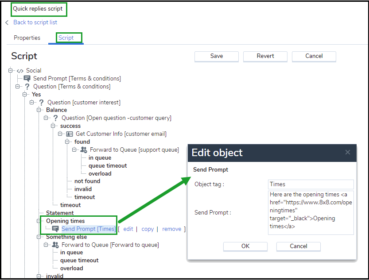
Task: Click the chat icon of Send Prompt [Terms & conditions]
Action: 27,78
